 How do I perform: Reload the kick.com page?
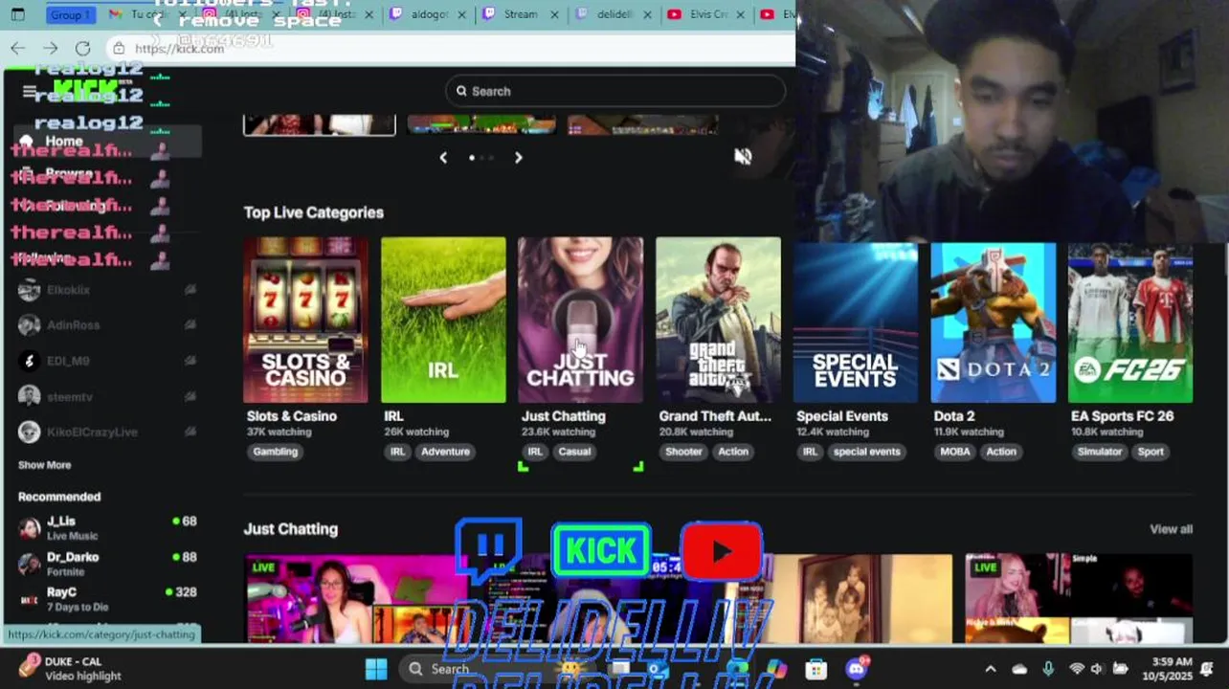pos(82,48)
